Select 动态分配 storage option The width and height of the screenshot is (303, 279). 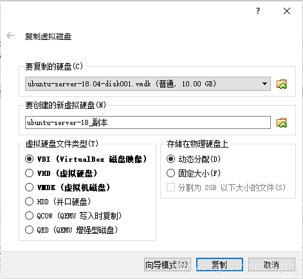click(170, 159)
